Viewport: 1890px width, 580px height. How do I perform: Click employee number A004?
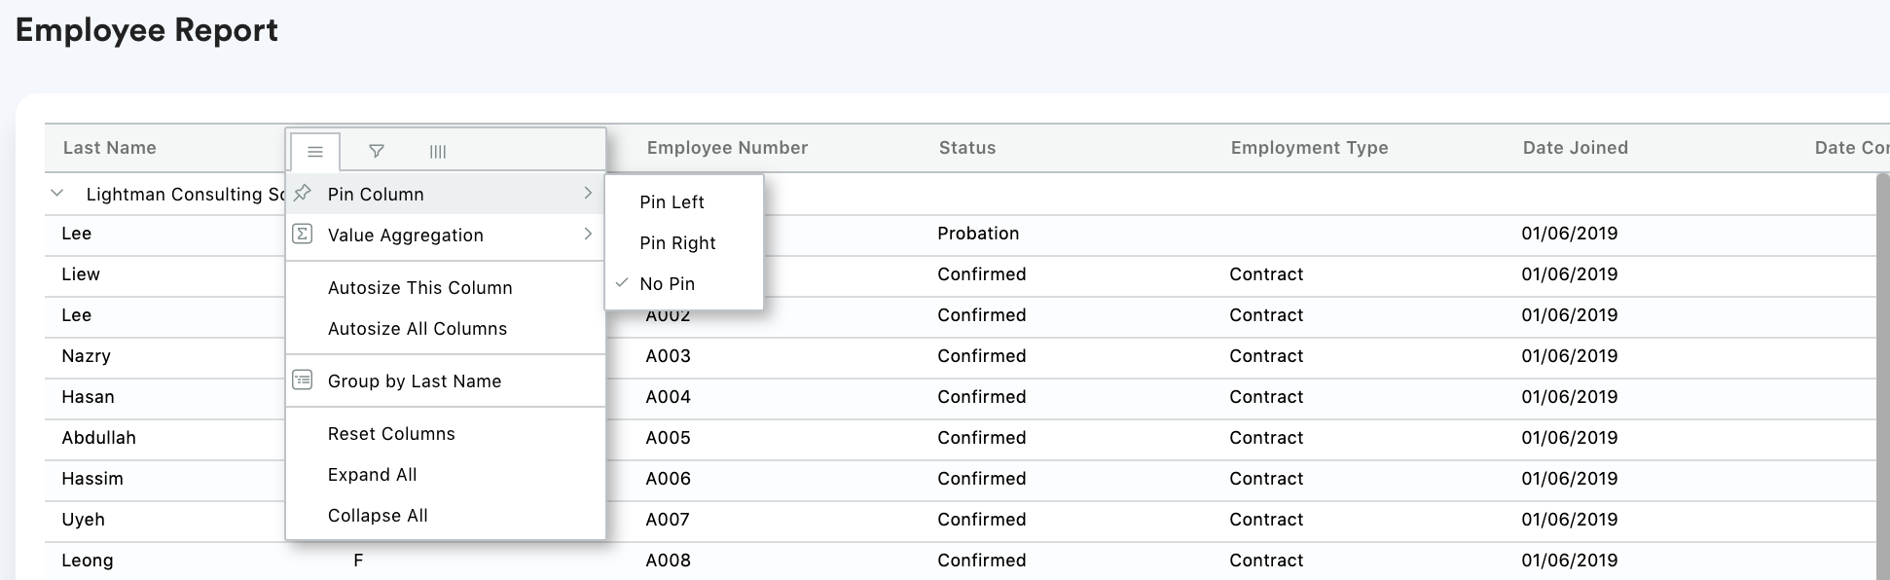pyautogui.click(x=668, y=397)
